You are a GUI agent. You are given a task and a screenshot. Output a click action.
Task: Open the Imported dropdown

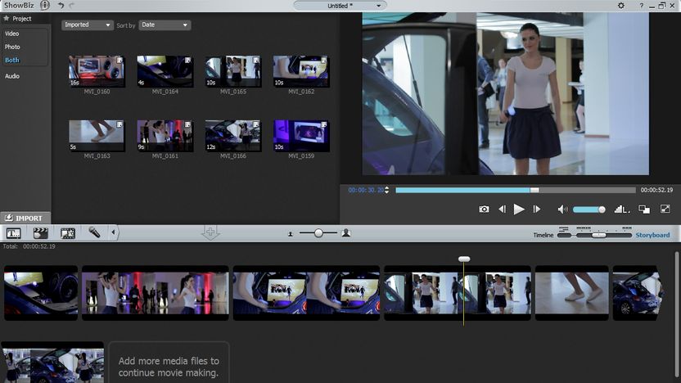coord(87,25)
